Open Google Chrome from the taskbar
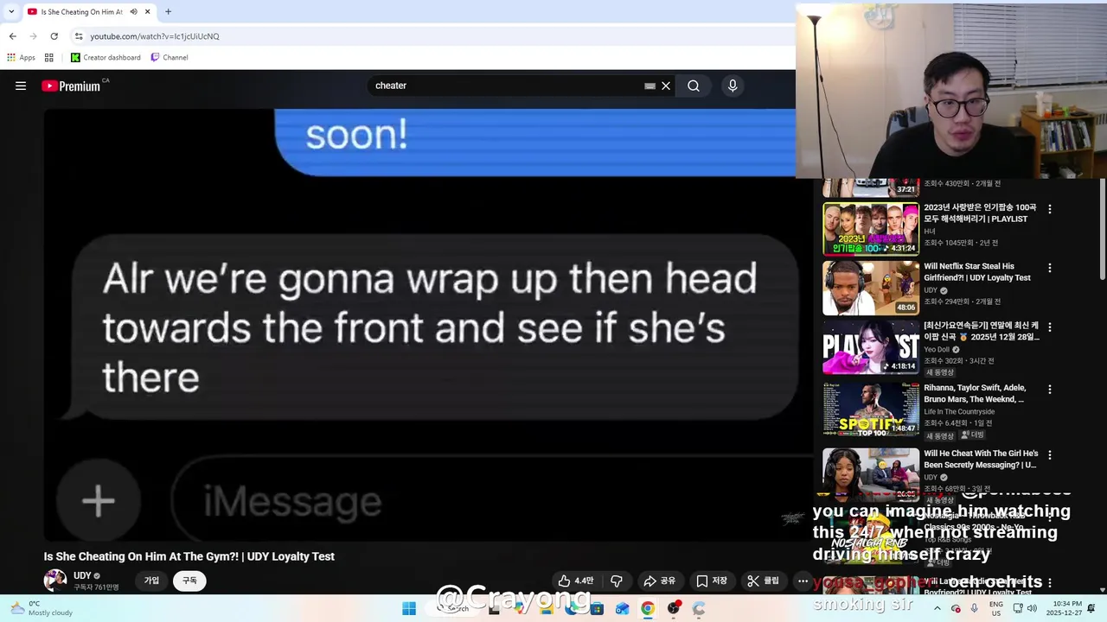This screenshot has width=1107, height=622. (647, 608)
